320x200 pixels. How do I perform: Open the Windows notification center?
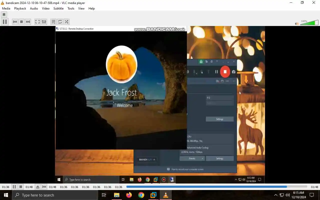coord(312,195)
